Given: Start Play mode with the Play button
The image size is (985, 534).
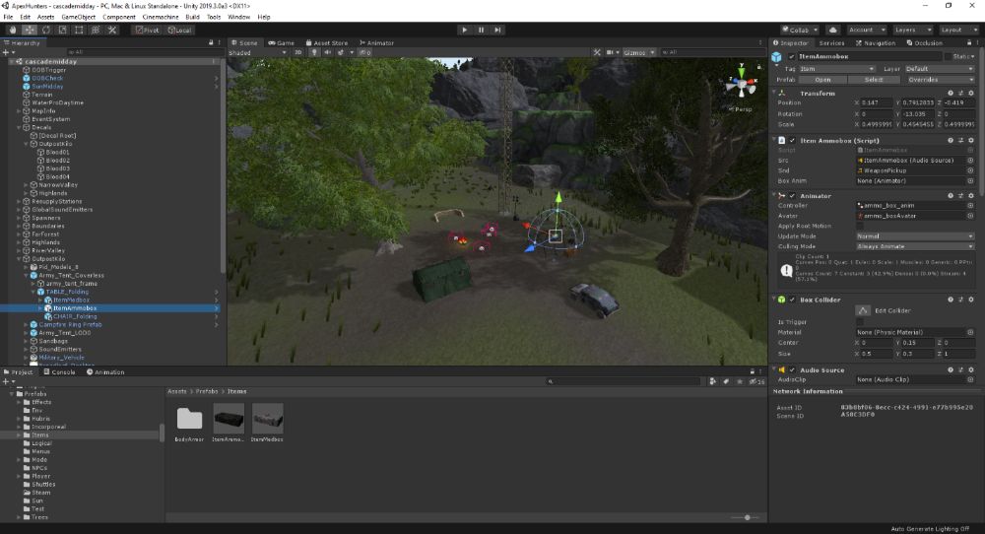Looking at the screenshot, I should pyautogui.click(x=464, y=30).
